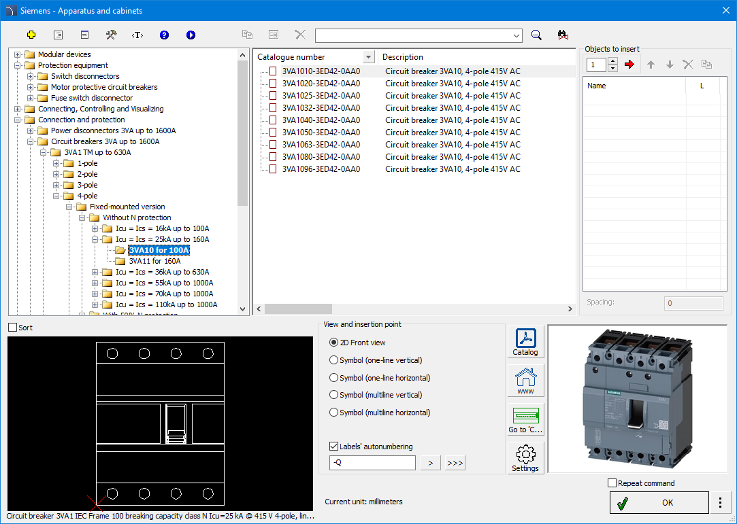The width and height of the screenshot is (737, 524).
Task: Select the Motor protective circuit breakers folder
Action: 104,87
